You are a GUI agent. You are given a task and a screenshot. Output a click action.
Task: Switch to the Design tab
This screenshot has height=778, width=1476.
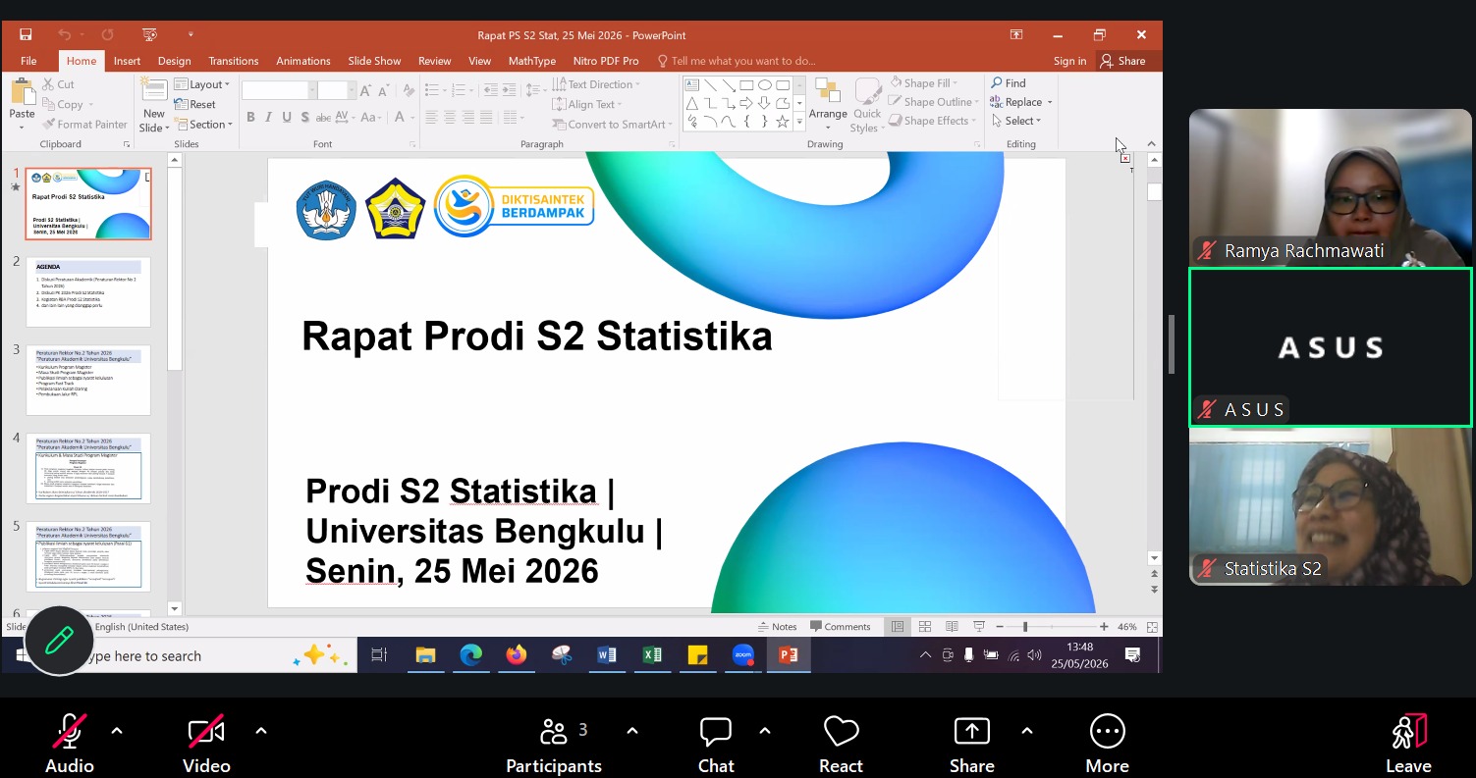[x=175, y=61]
